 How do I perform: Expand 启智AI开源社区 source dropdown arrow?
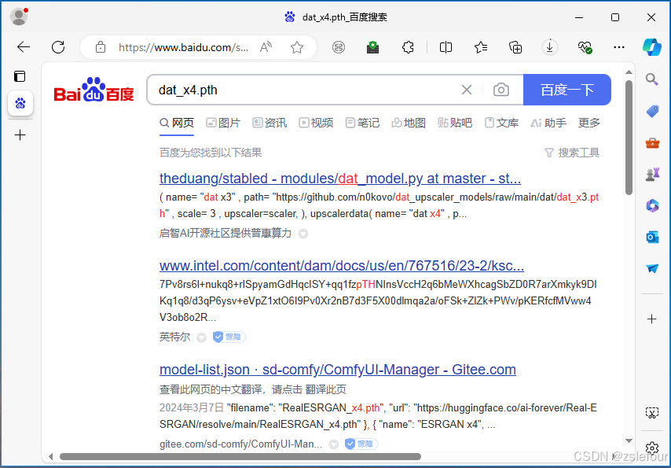303,234
